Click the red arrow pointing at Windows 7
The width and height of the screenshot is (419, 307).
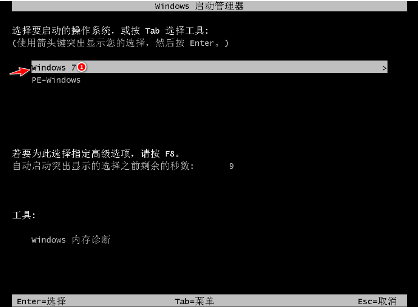point(20,71)
